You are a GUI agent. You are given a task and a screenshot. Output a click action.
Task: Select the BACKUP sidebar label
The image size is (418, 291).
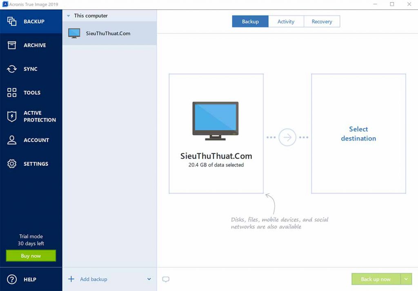[34, 22]
